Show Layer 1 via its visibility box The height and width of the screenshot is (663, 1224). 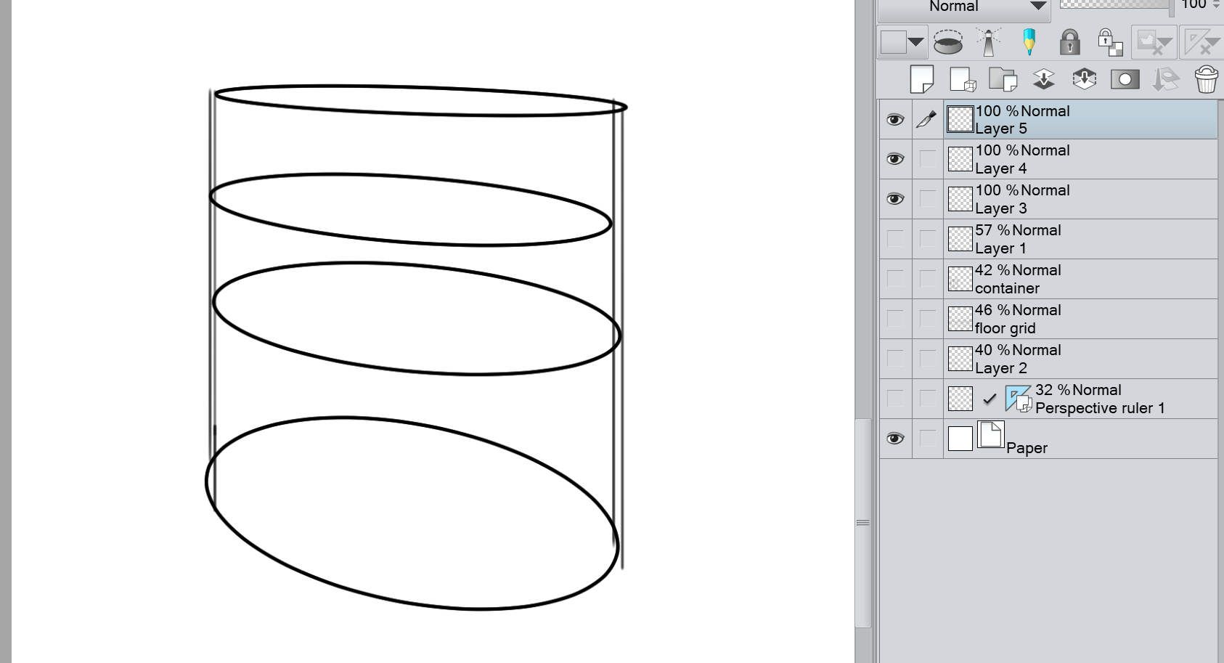895,239
